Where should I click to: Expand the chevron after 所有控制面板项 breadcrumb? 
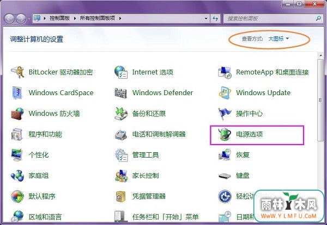pos(120,18)
